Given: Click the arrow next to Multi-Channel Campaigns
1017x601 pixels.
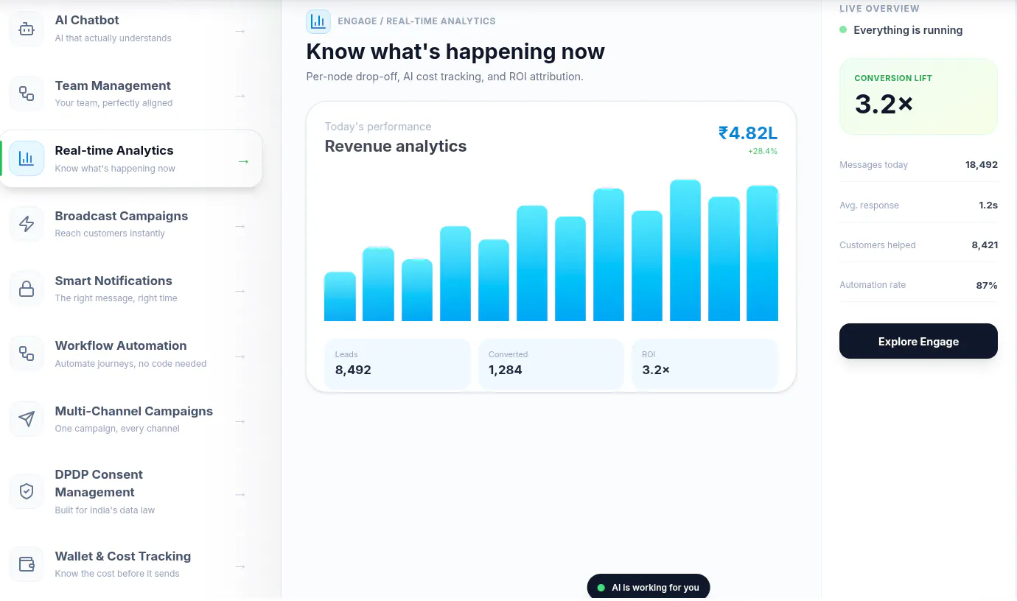Looking at the screenshot, I should (240, 421).
